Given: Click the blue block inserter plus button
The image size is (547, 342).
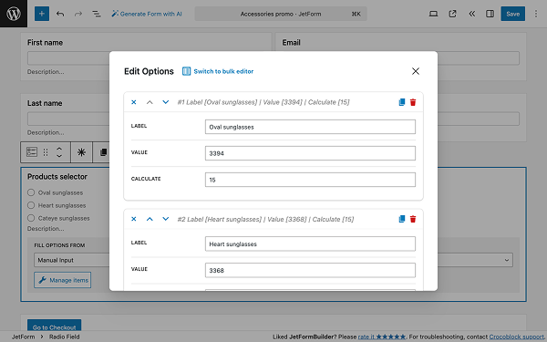Looking at the screenshot, I should tap(42, 14).
